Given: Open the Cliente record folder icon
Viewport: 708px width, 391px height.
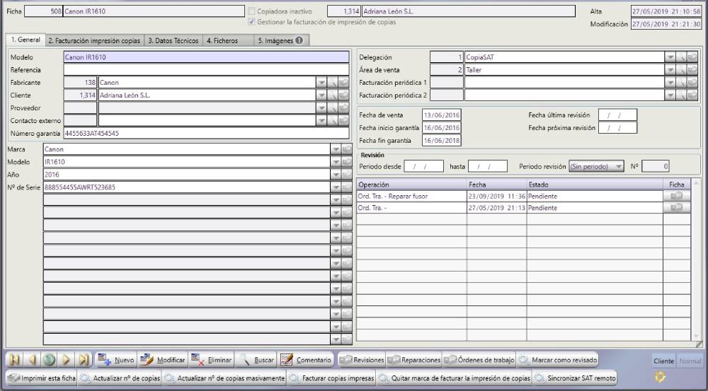Looking at the screenshot, I should pyautogui.click(x=343, y=95).
